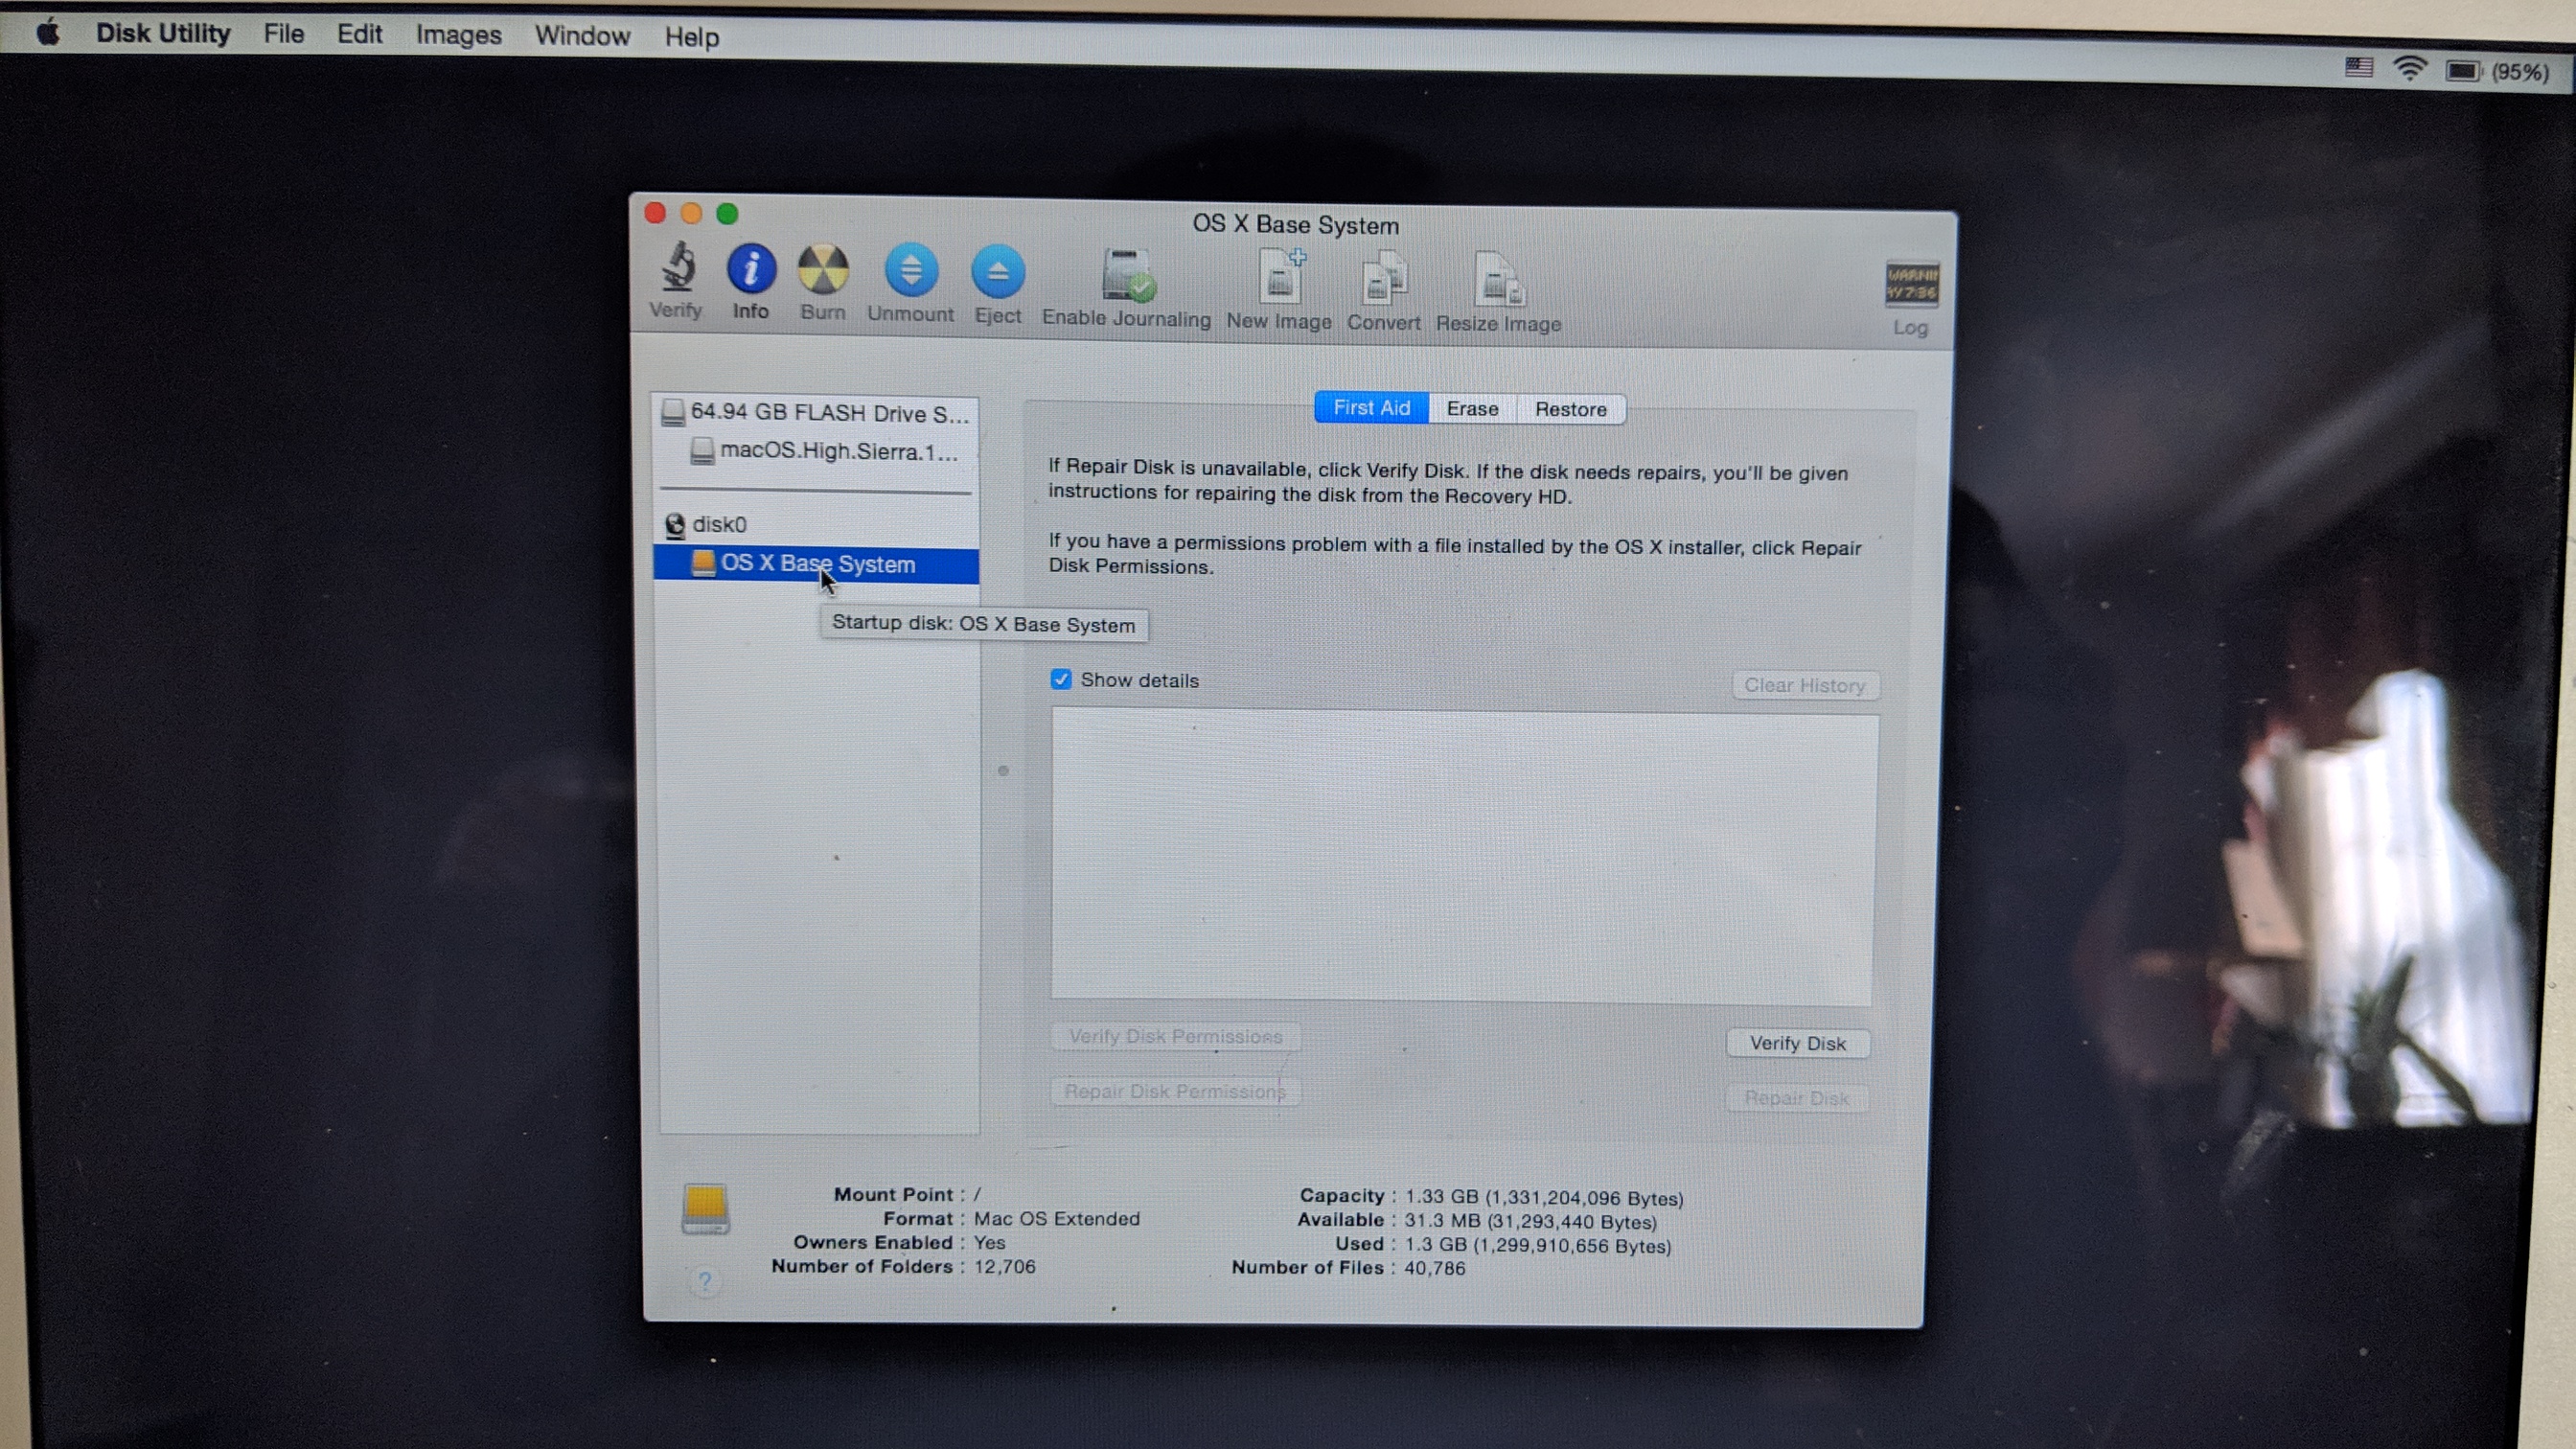This screenshot has height=1449, width=2576.
Task: Select the OS X Base System volume
Action: (x=816, y=564)
